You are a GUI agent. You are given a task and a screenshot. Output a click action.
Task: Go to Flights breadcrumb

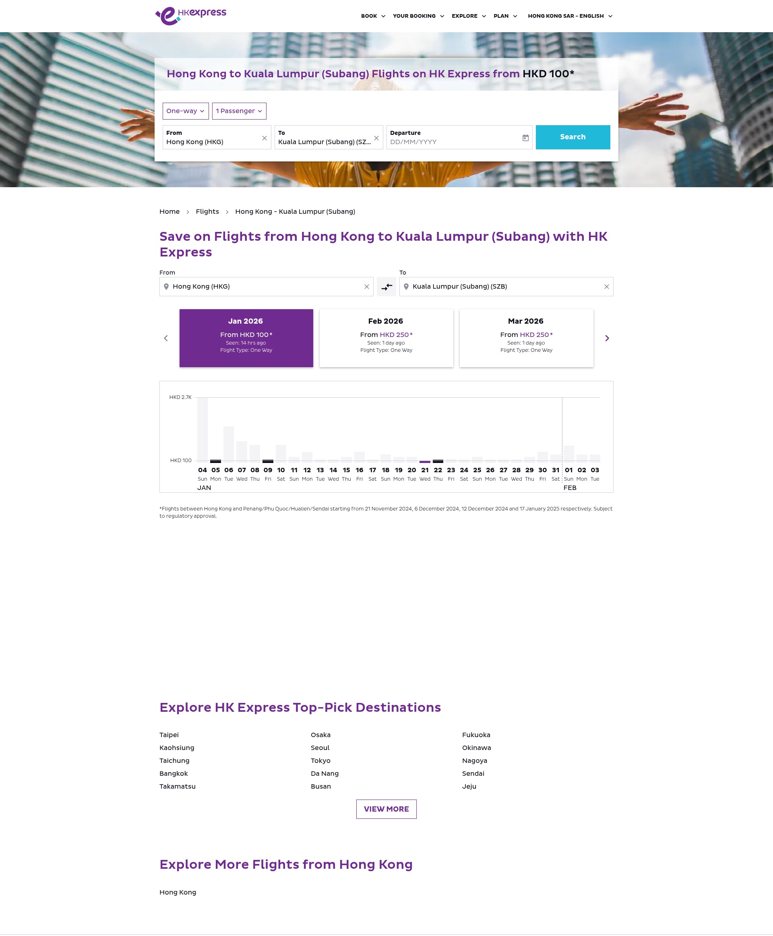tap(207, 211)
